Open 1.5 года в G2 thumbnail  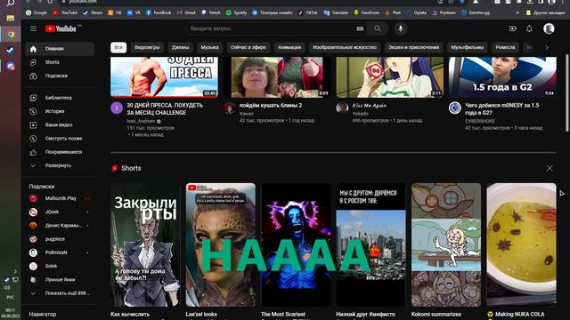502,77
